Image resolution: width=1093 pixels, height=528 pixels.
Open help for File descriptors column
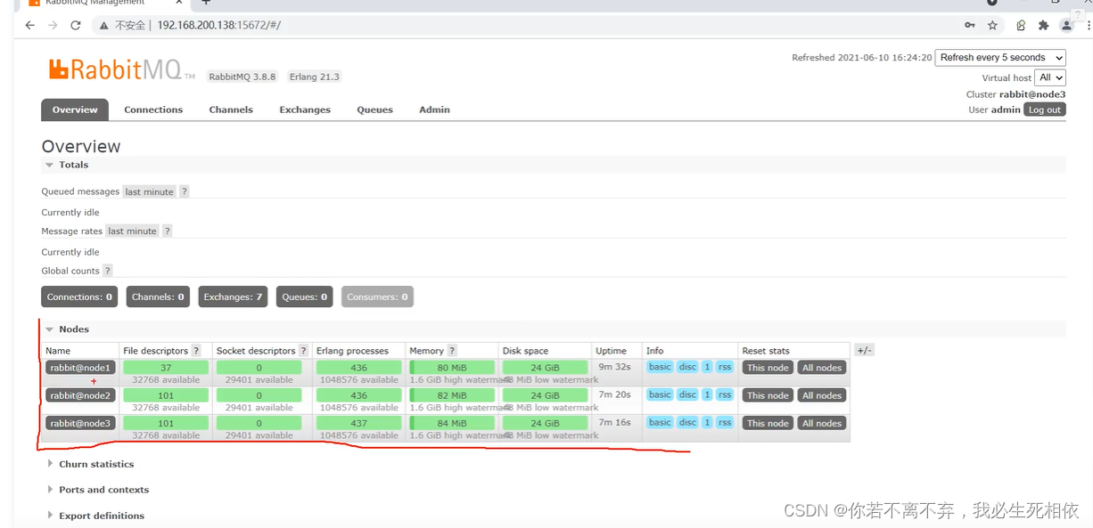point(196,351)
